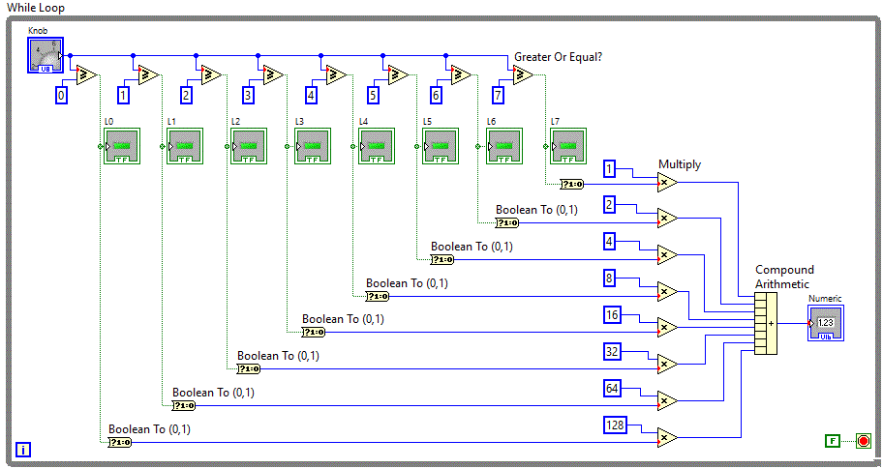Click the L7 boolean indicator

point(568,146)
